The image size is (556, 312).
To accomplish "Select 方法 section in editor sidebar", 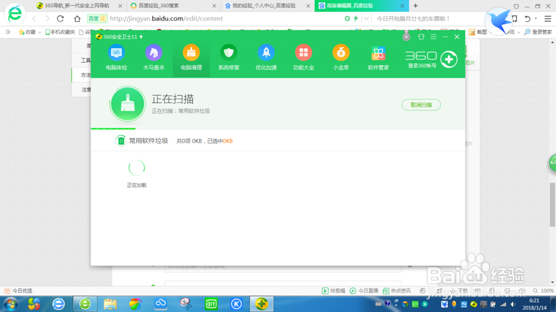I will [x=85, y=75].
